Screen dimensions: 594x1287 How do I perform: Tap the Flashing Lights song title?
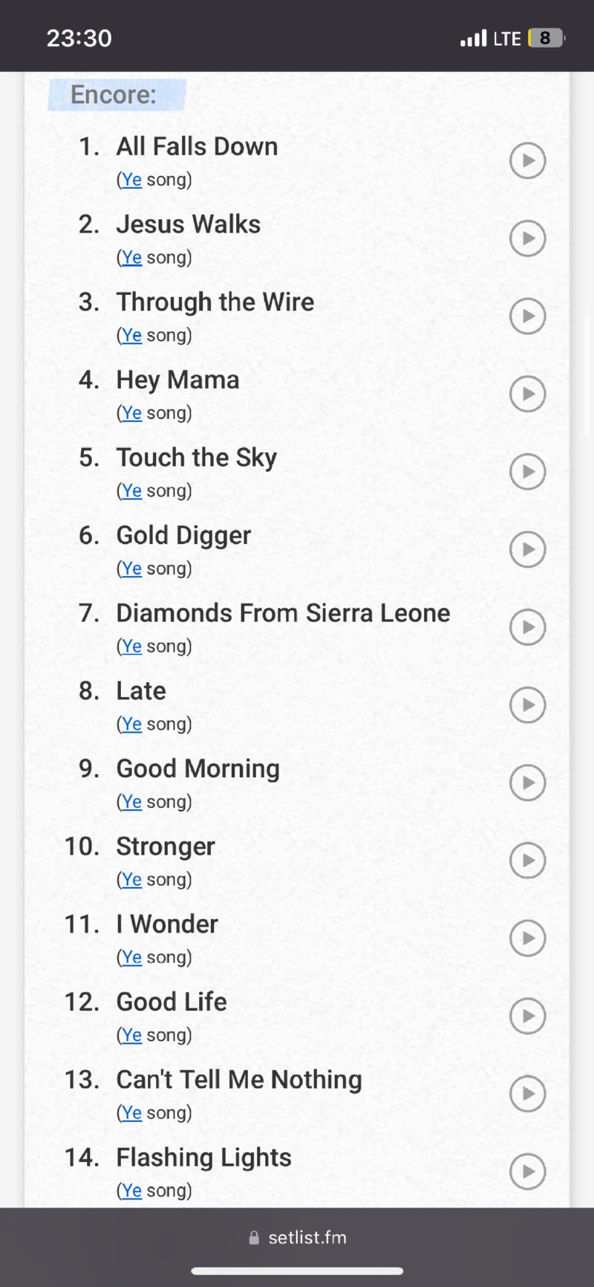pos(203,1157)
